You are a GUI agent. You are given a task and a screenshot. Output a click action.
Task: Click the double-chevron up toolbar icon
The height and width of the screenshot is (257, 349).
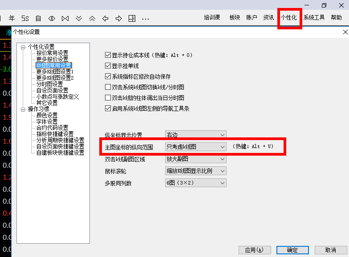(92, 18)
